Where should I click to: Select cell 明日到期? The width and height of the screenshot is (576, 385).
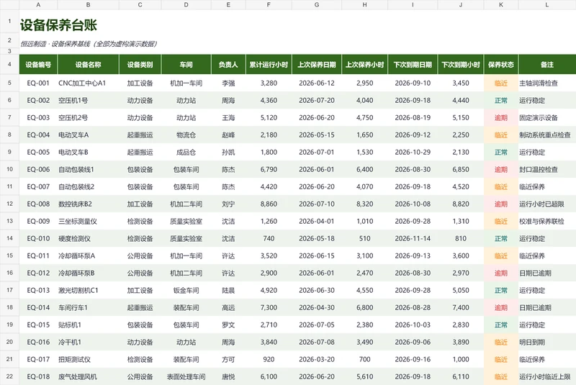[x=547, y=342]
